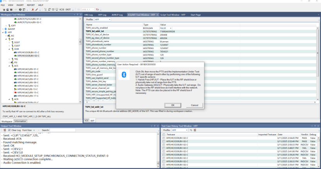
Task: Collapse the ACS tree node
Action: click(9, 66)
